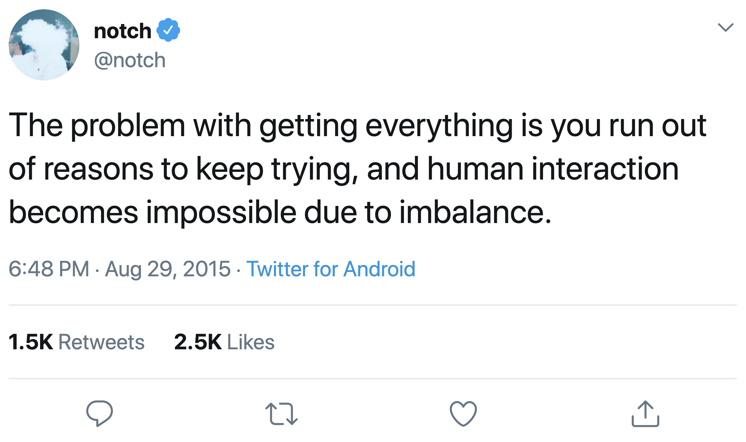Click the word 'reasons' in the tweet
The width and height of the screenshot is (746, 442).
(x=98, y=169)
